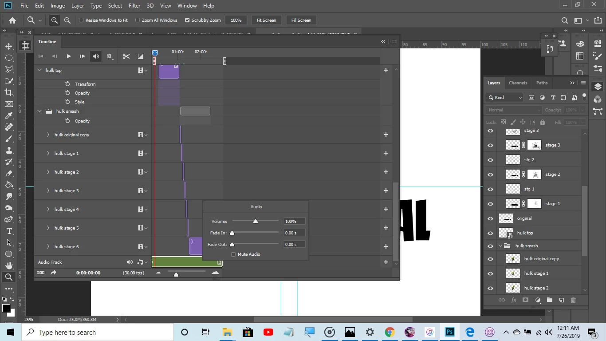
Task: Select the Clone Stamp tool
Action: tap(8, 150)
